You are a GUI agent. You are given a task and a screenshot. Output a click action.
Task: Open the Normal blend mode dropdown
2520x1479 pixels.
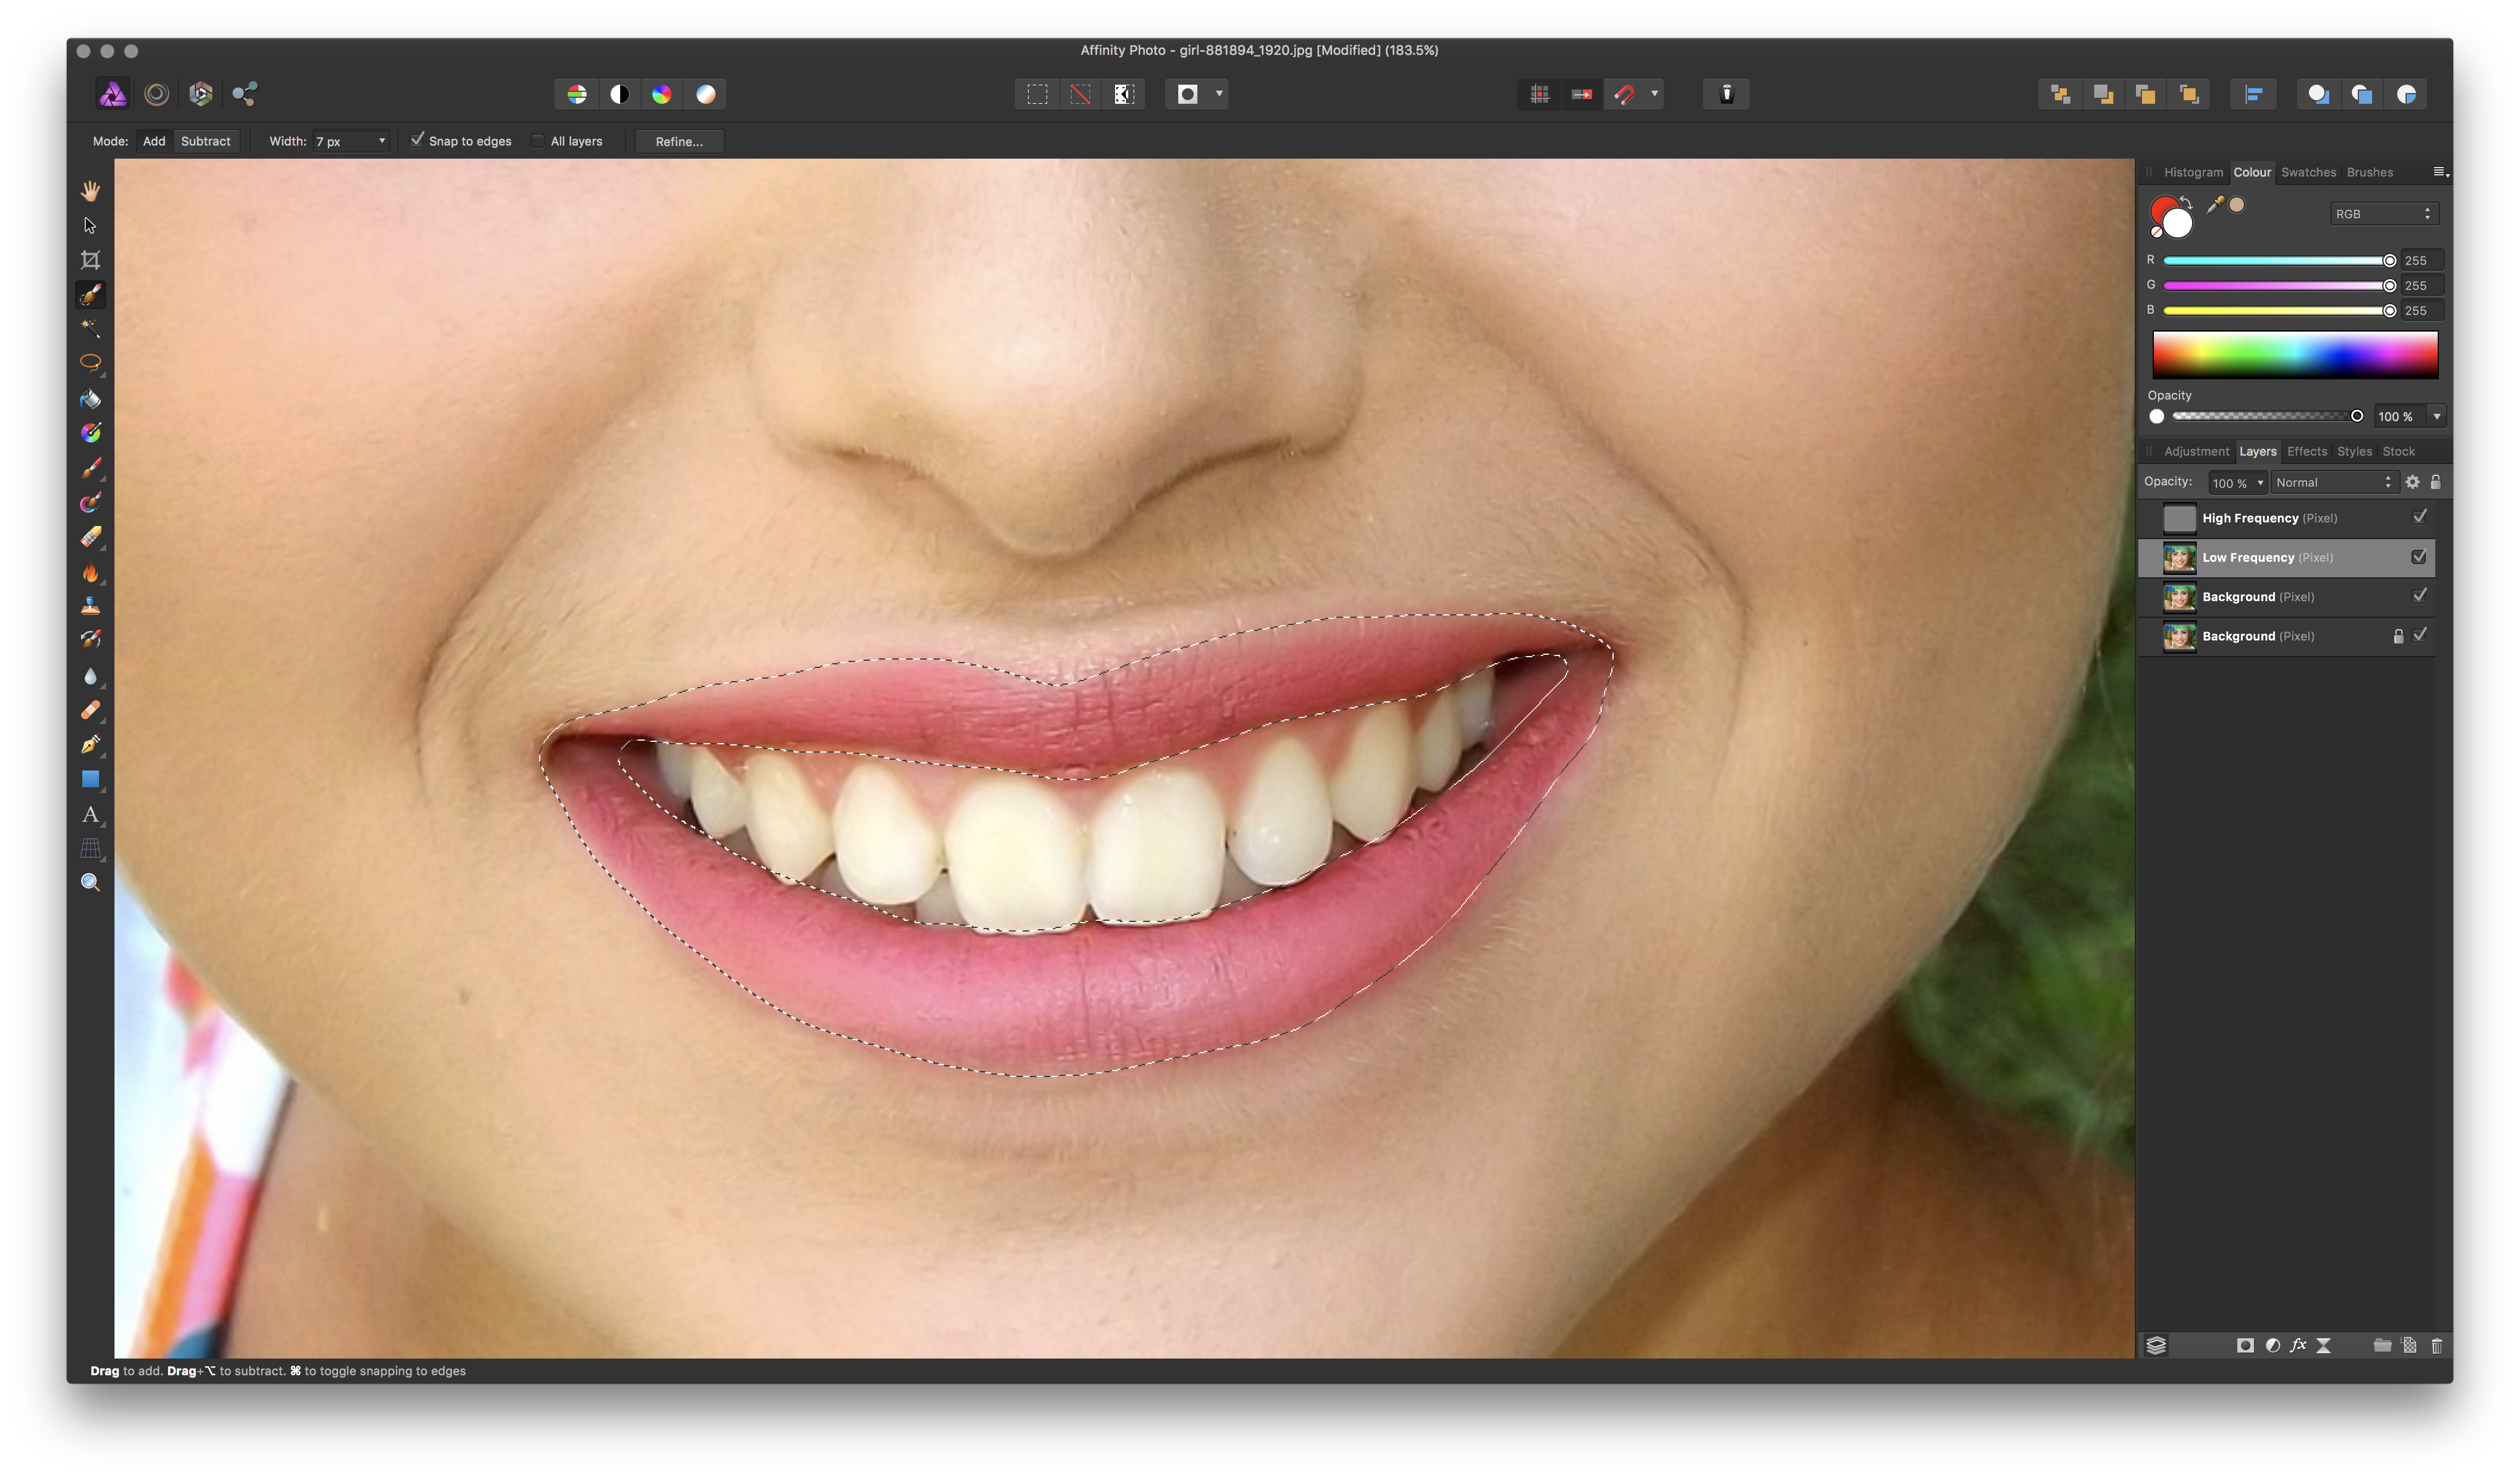tap(2332, 483)
